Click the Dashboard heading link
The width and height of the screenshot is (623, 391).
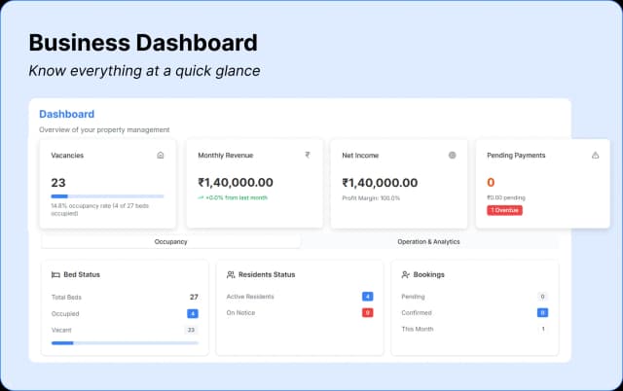(x=66, y=114)
